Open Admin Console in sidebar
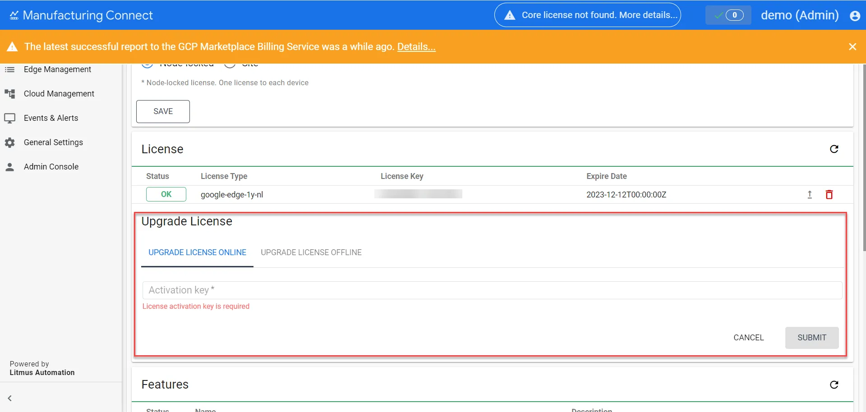 coord(51,167)
